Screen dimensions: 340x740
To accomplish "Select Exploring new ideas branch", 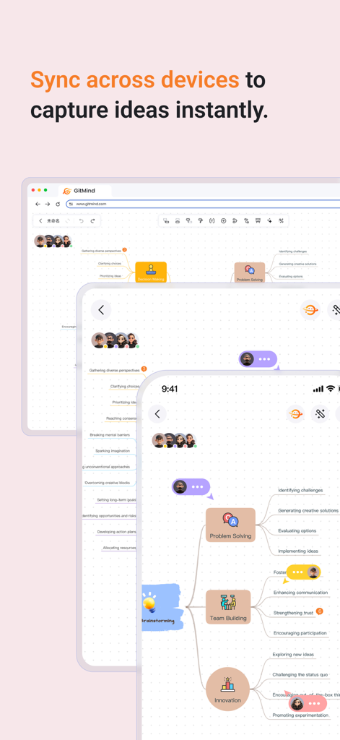I will pos(293,655).
